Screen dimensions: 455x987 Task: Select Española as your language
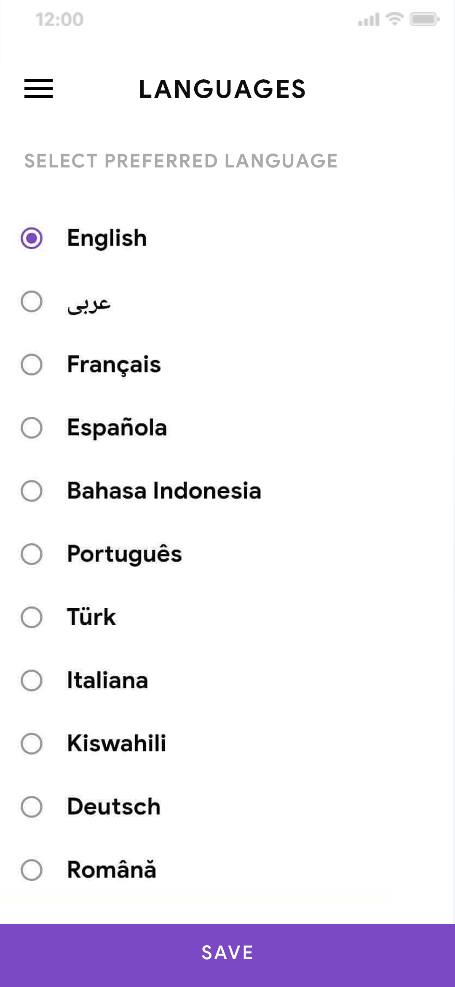(31, 428)
